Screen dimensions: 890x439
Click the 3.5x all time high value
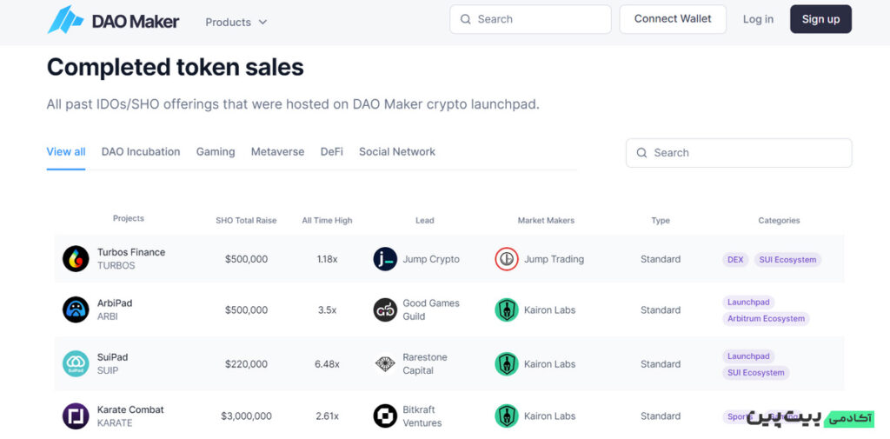click(327, 310)
